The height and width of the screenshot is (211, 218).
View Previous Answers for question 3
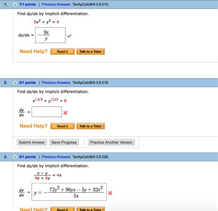[56, 157]
